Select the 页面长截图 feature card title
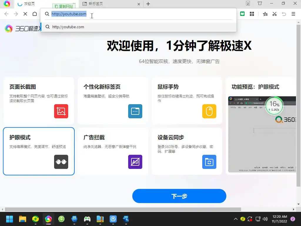The image size is (301, 226). coord(23,87)
